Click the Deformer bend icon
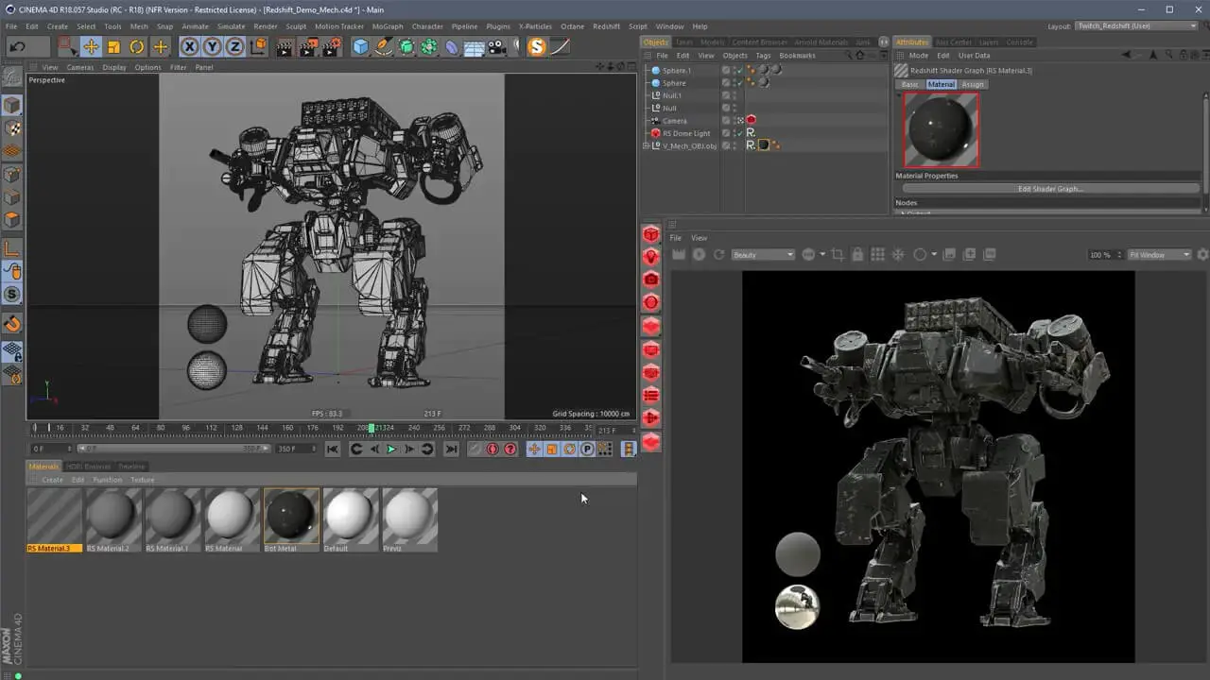This screenshot has height=680, width=1210. tap(452, 46)
